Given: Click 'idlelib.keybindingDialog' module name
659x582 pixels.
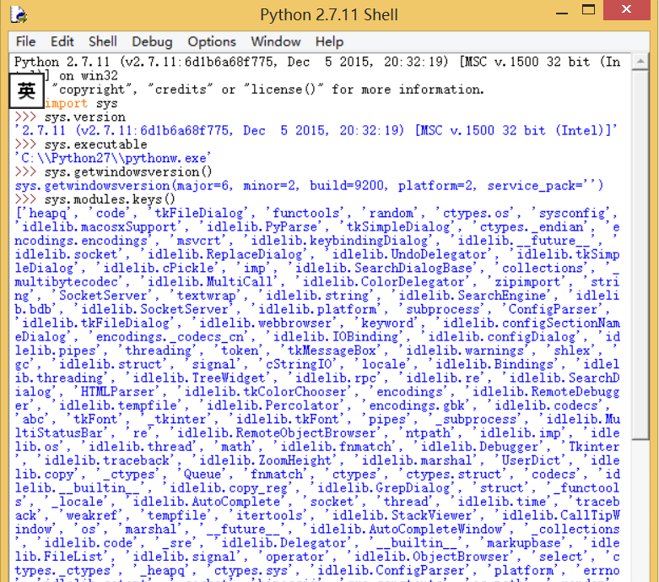Looking at the screenshot, I should (x=339, y=240).
